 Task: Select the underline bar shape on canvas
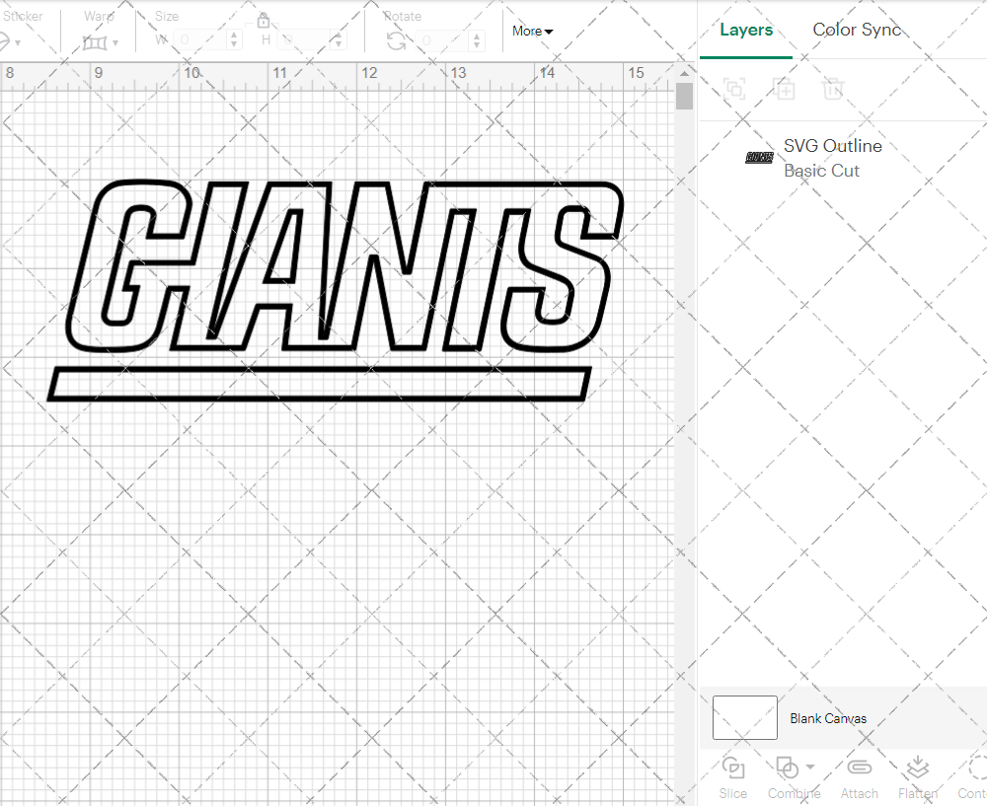pyautogui.click(x=320, y=384)
